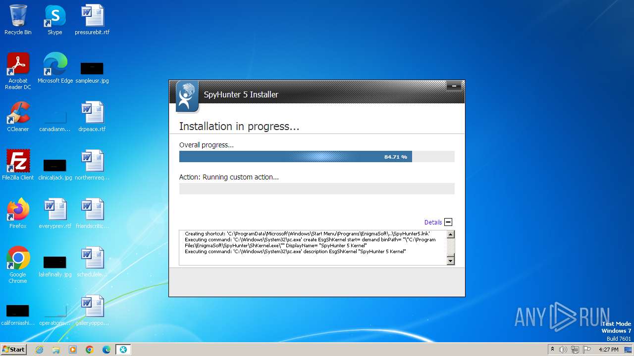This screenshot has width=634, height=356.
Task: Select the sampleusr.jpg file
Action: click(x=92, y=72)
